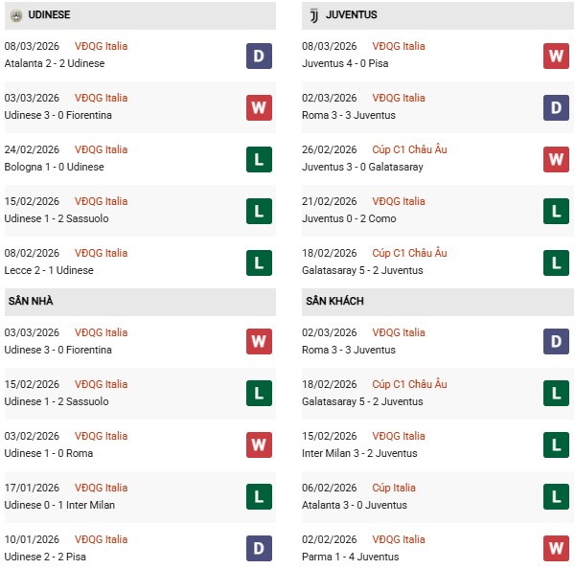Tap the D badge beside Udinese 2-2 Pisa
Viewport: 575px width, 569px height.
click(259, 549)
